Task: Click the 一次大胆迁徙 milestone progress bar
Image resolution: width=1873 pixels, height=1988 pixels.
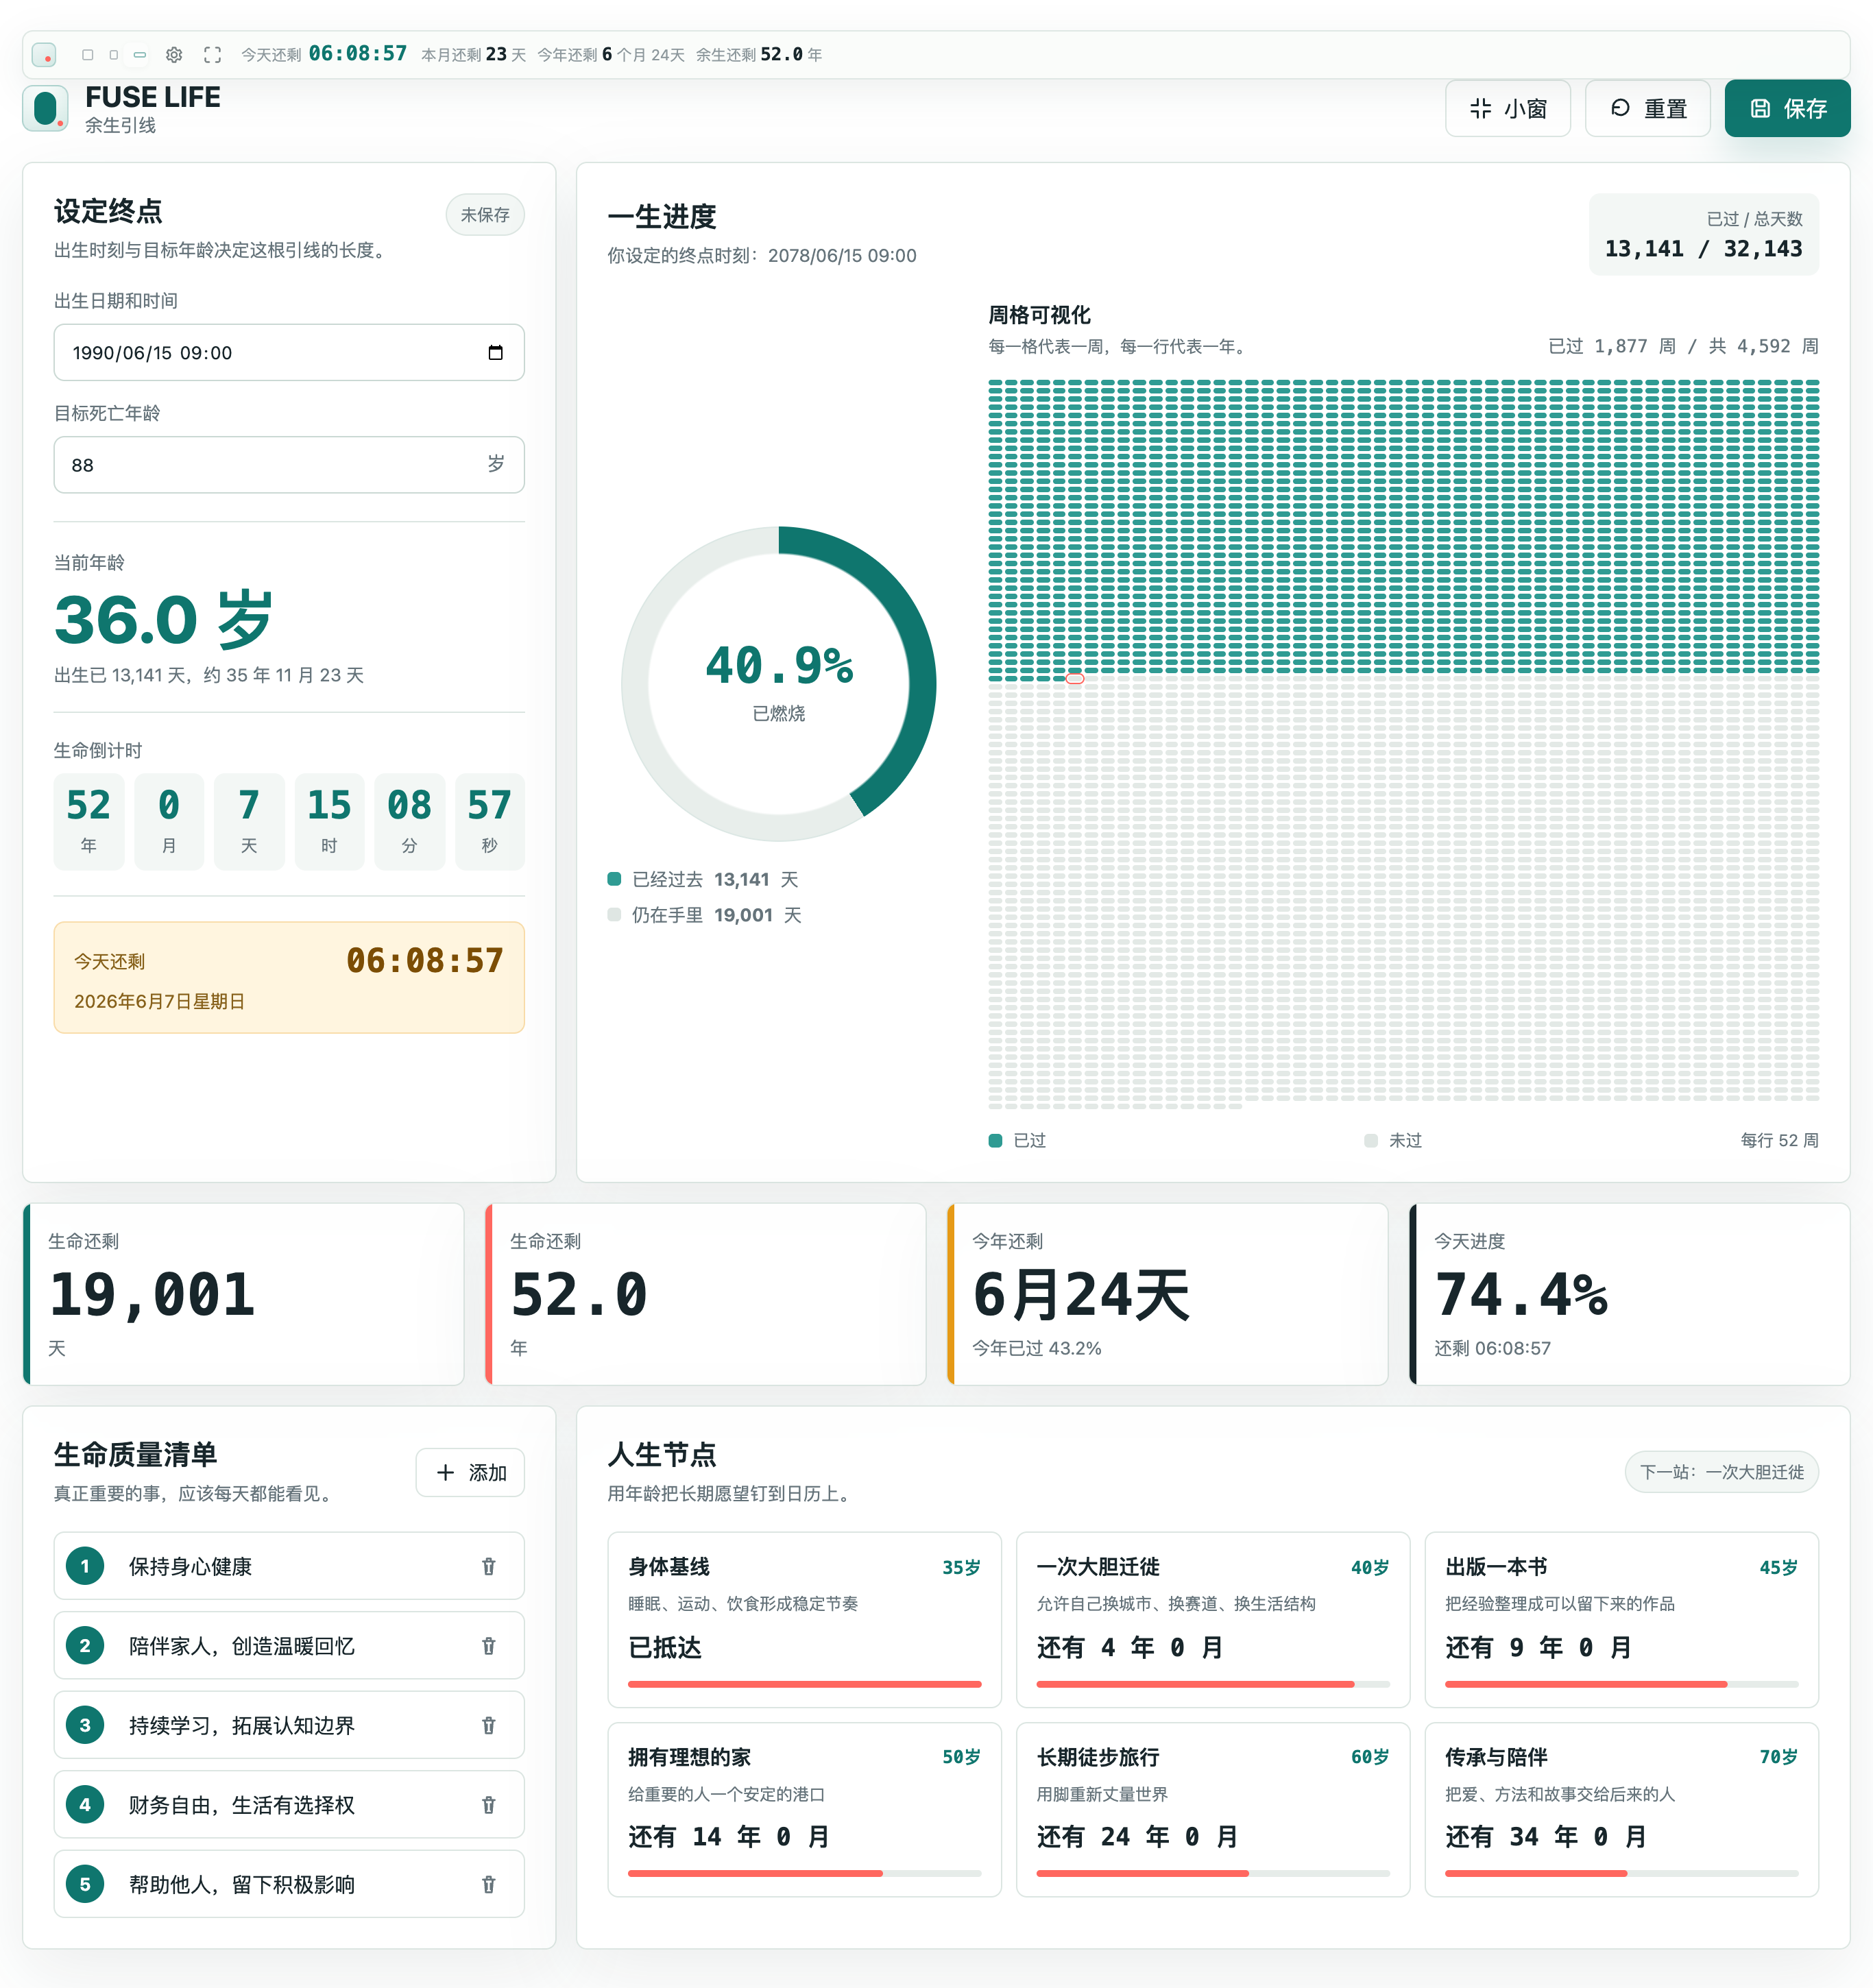Action: [1213, 1684]
